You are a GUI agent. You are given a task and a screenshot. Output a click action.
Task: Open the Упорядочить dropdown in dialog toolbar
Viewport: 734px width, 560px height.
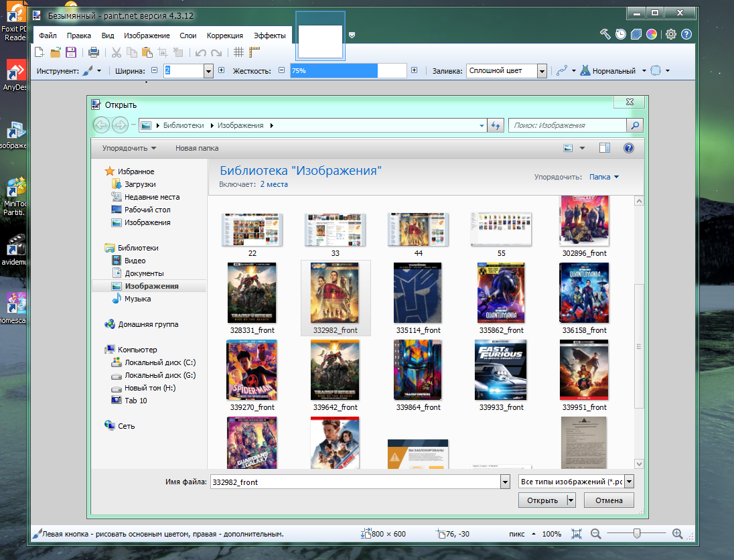pyautogui.click(x=129, y=148)
